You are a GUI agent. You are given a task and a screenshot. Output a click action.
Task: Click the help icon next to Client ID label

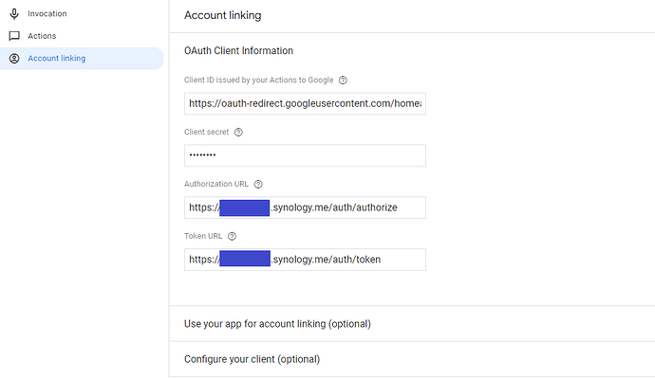[343, 80]
